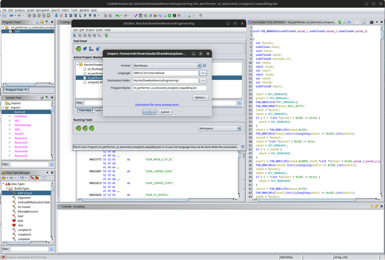Open the dropdown arrow beside back navigation arrow
This screenshot has height=260, width=385.
(x=15, y=15)
